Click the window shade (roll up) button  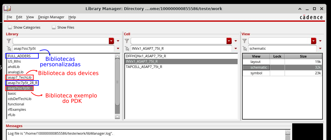point(300,8)
